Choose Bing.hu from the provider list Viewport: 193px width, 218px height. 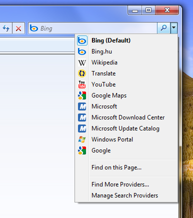126,51
